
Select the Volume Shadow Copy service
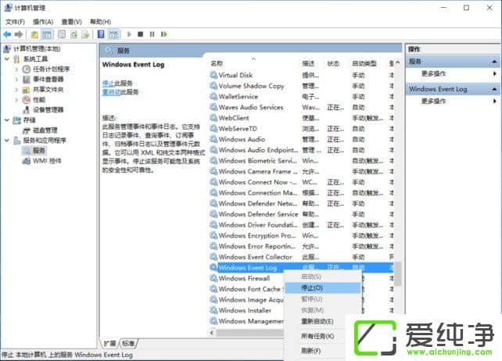(301, 86)
